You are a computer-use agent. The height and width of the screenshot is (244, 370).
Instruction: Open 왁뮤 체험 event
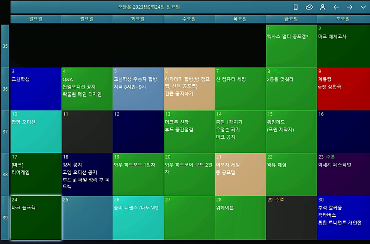point(277,165)
